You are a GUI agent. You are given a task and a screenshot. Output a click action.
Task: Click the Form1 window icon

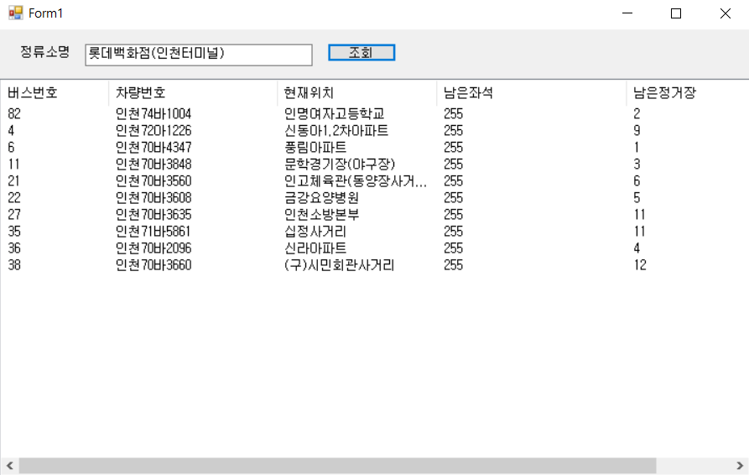16,13
